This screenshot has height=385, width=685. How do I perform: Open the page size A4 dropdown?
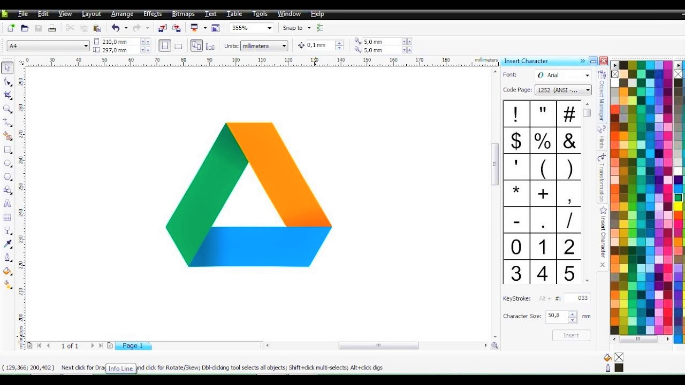pyautogui.click(x=86, y=46)
